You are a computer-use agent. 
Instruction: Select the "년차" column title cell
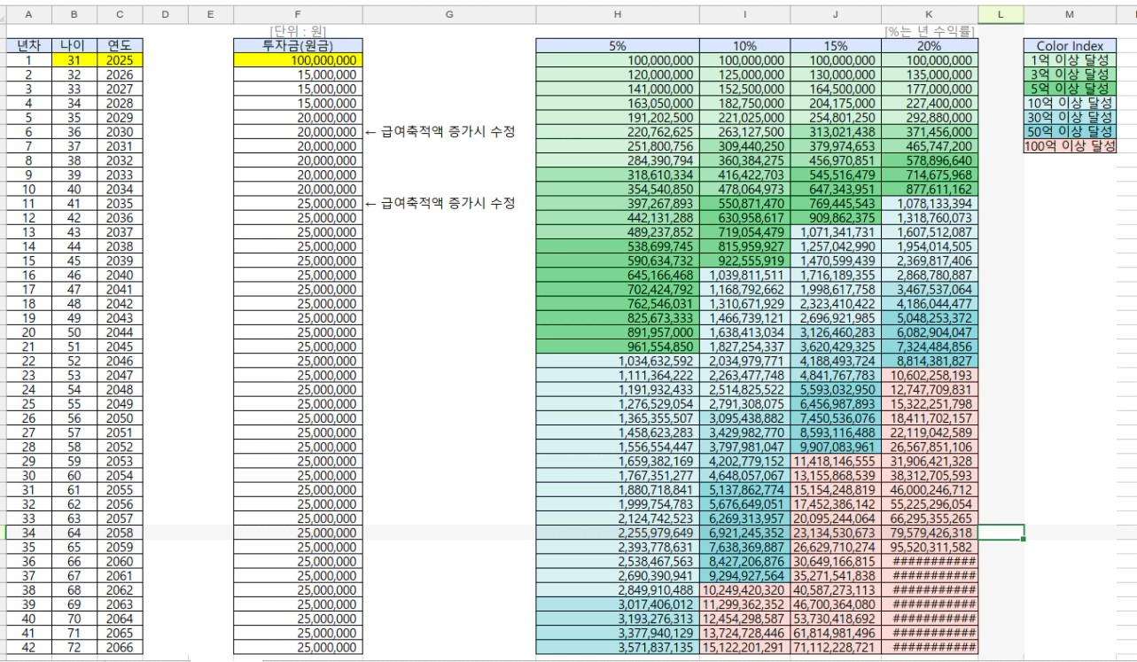[27, 46]
